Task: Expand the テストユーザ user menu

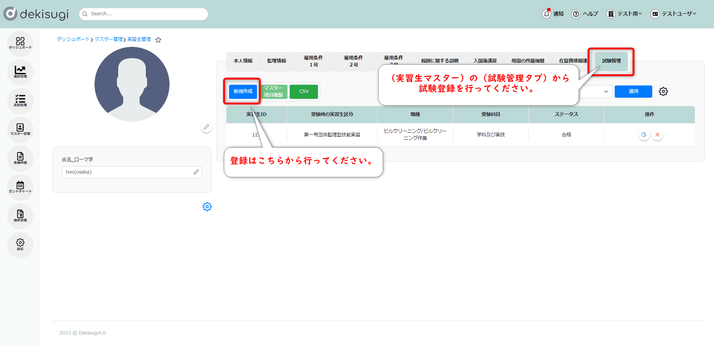Action: (673, 14)
